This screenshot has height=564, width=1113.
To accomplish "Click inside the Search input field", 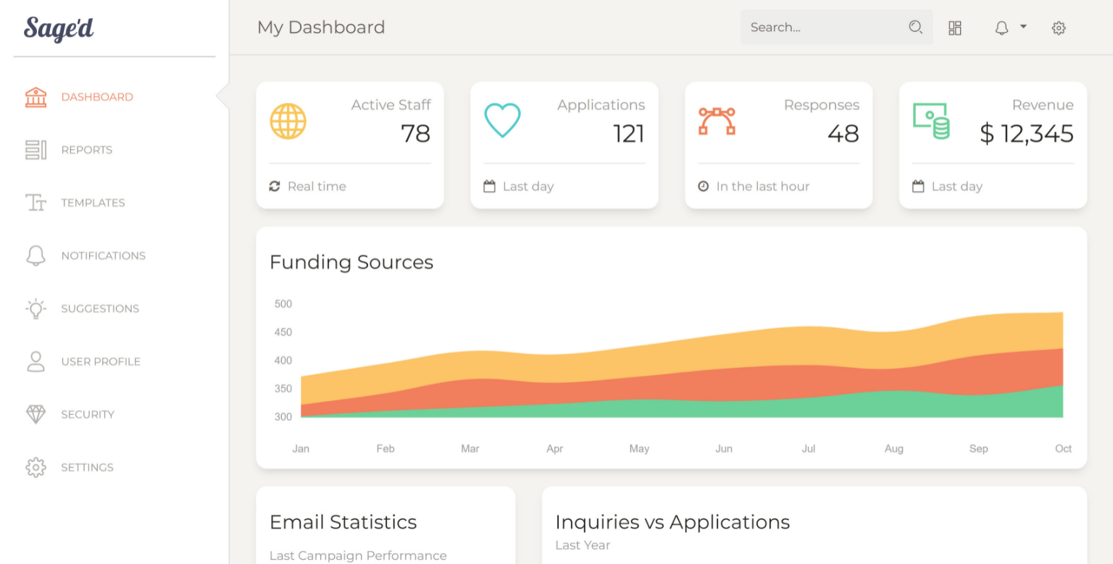I will (812, 27).
